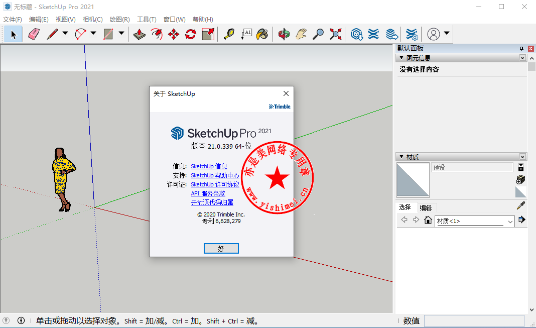This screenshot has width=536, height=328.
Task: Select the Scale tool
Action: click(208, 34)
